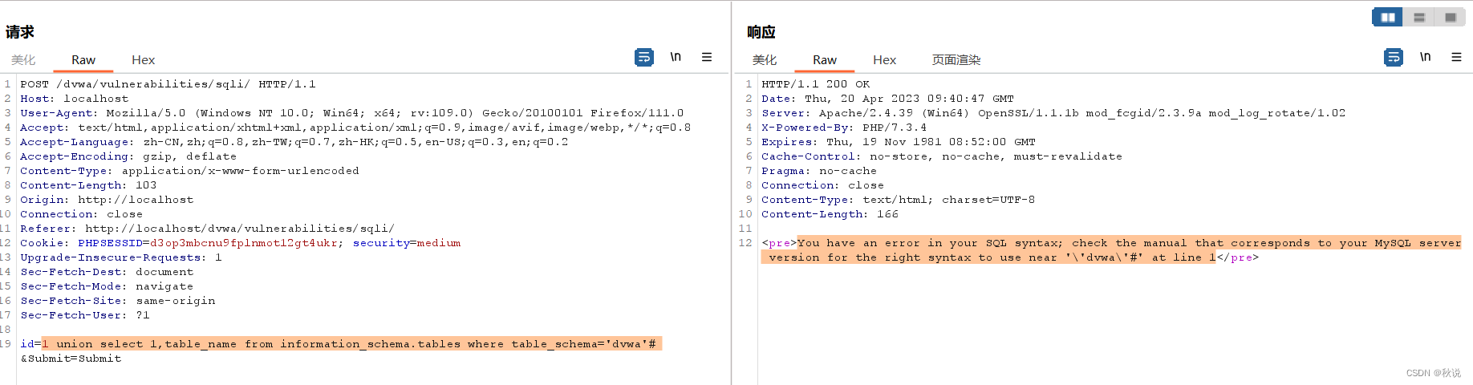Select the request Hex tab
Image resolution: width=1473 pixels, height=385 pixels.
(143, 60)
